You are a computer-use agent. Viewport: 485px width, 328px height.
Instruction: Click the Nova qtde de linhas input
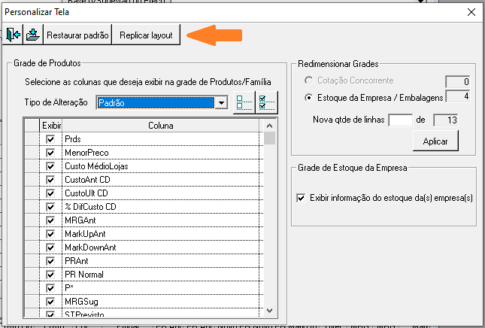400,120
